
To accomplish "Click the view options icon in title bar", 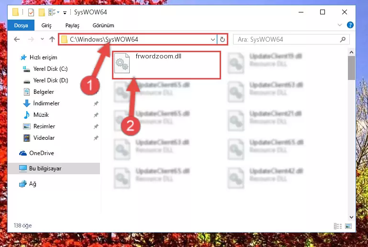I will coord(52,12).
